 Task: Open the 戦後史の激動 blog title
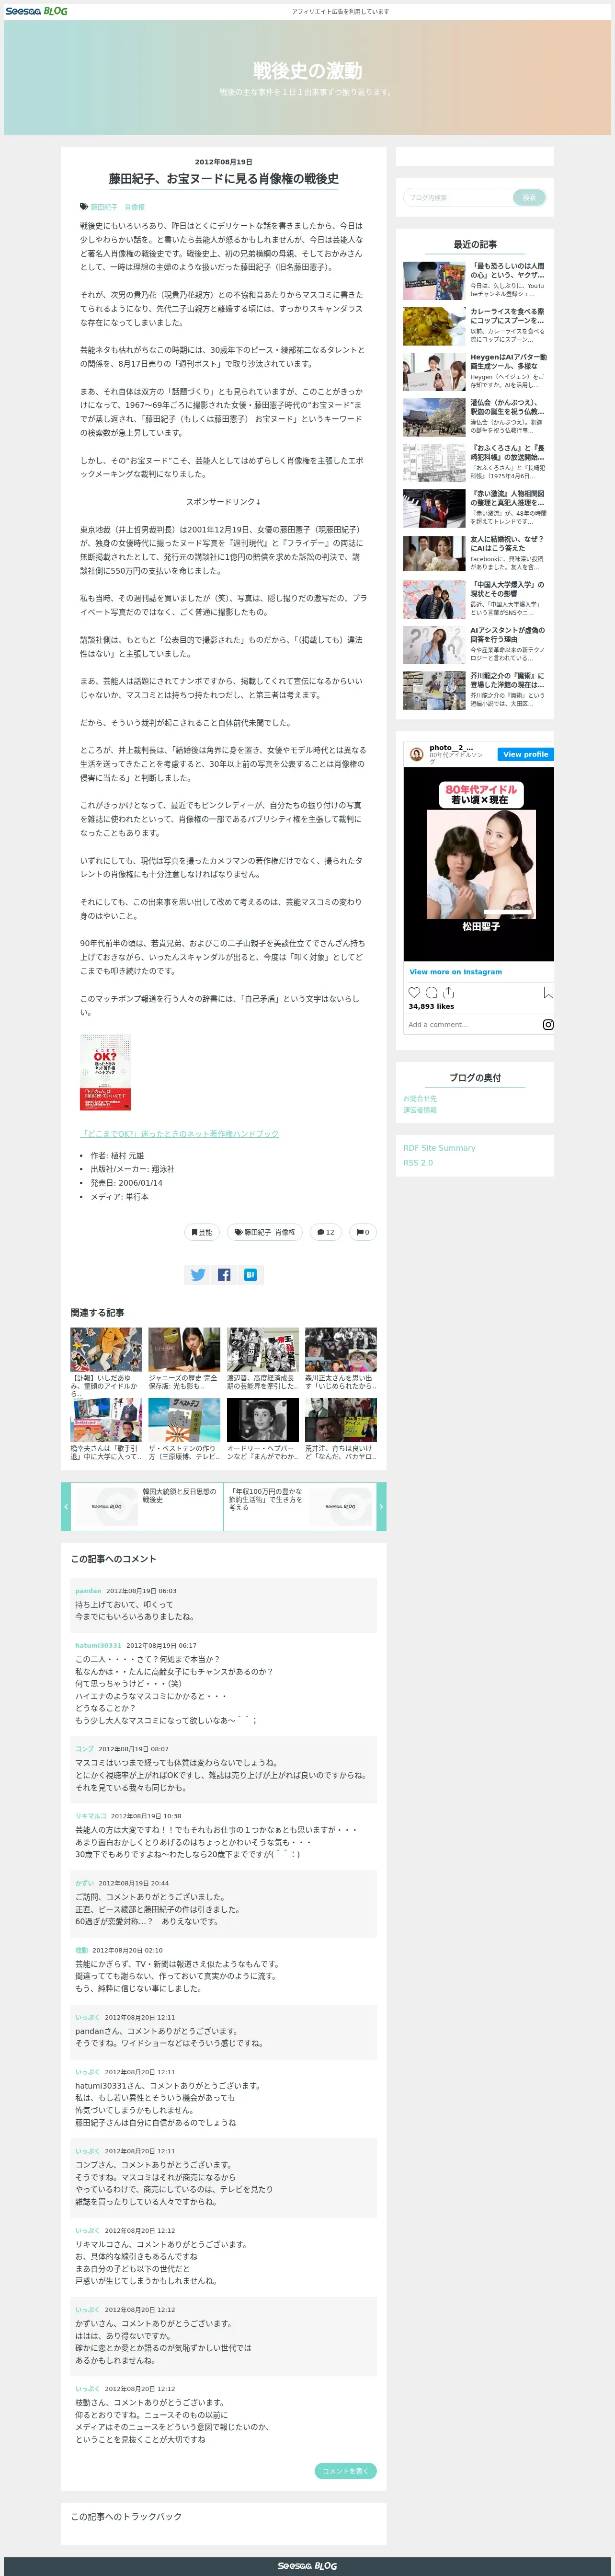307,70
